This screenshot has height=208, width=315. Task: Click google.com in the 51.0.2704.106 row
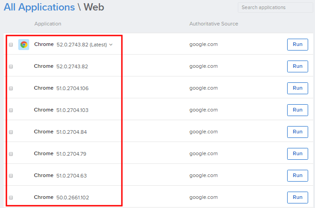[204, 88]
